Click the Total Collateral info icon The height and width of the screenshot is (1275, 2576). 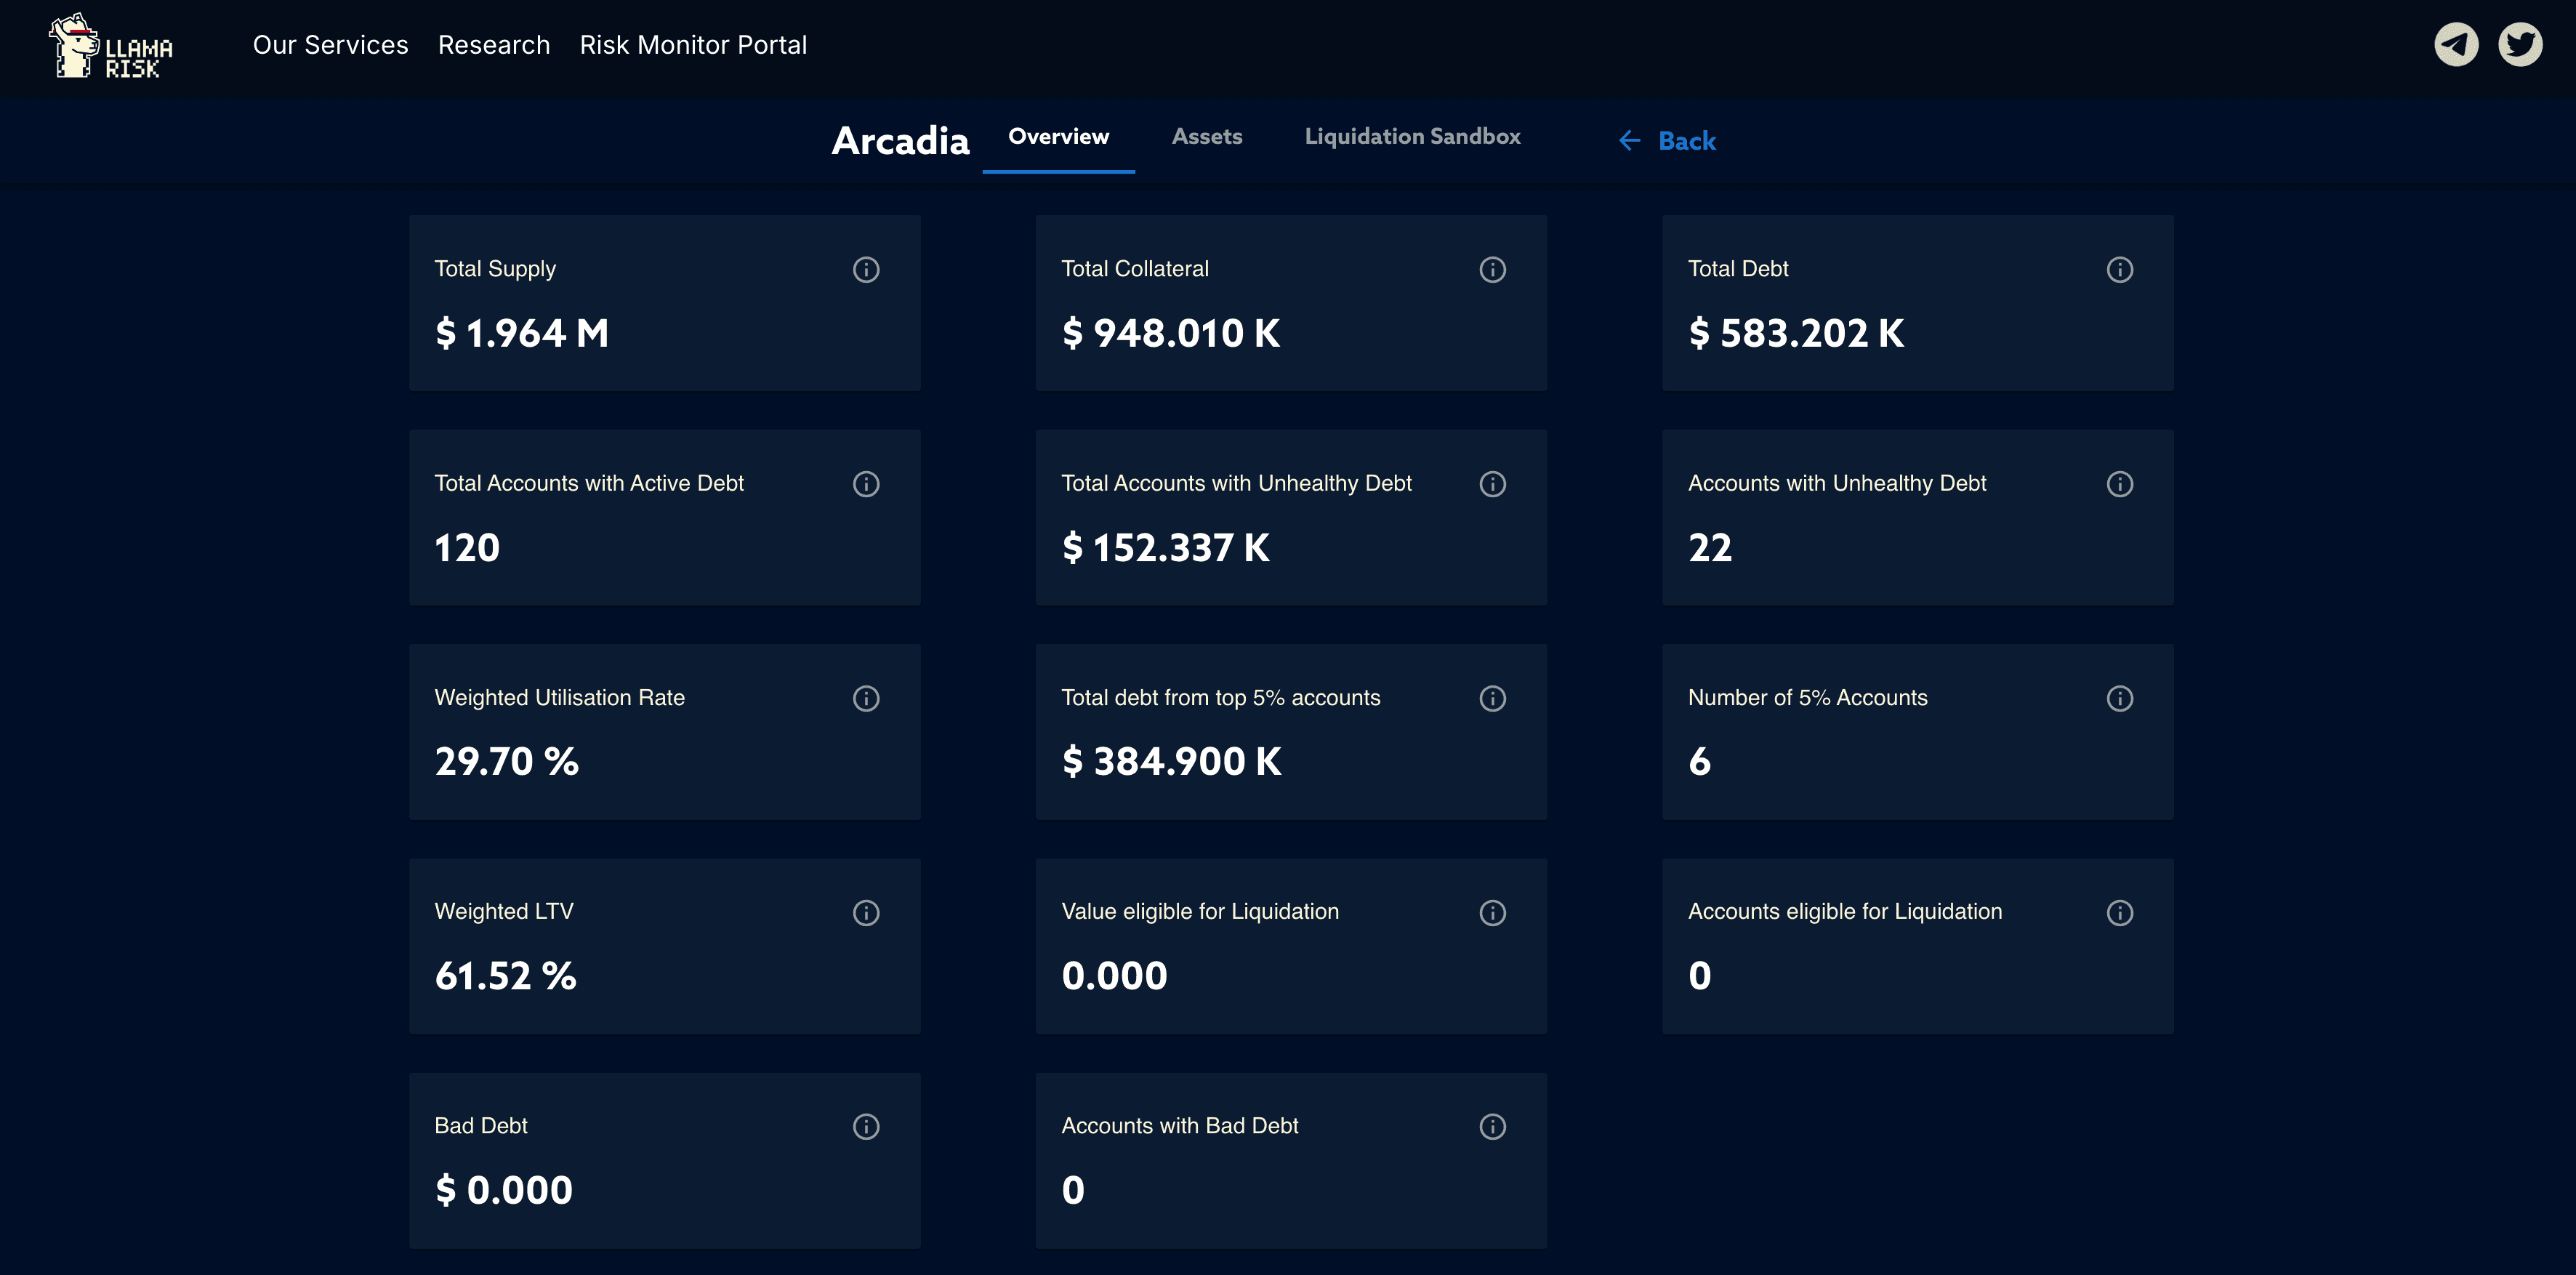1492,269
